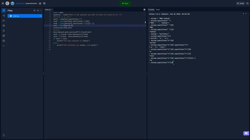250x140 pixels.
Task: Open the Debugger sidebar icon
Action: coord(4,21)
